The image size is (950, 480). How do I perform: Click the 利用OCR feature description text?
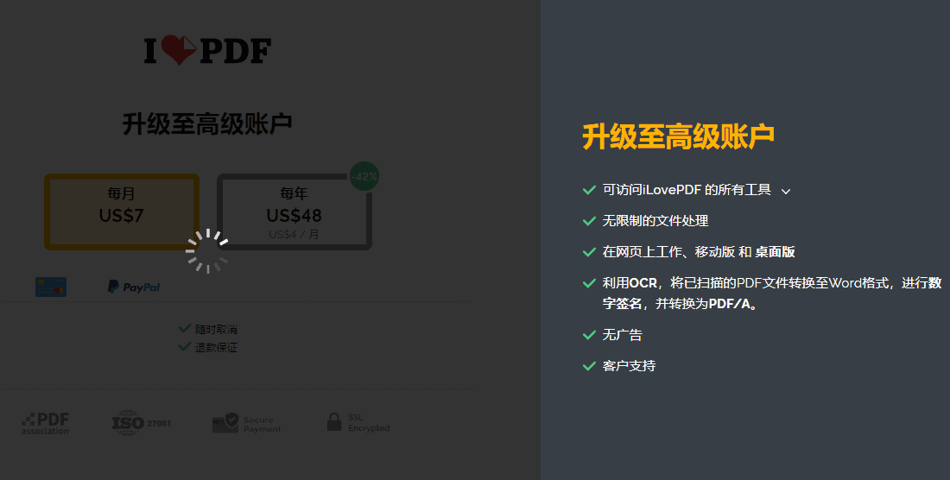772,293
